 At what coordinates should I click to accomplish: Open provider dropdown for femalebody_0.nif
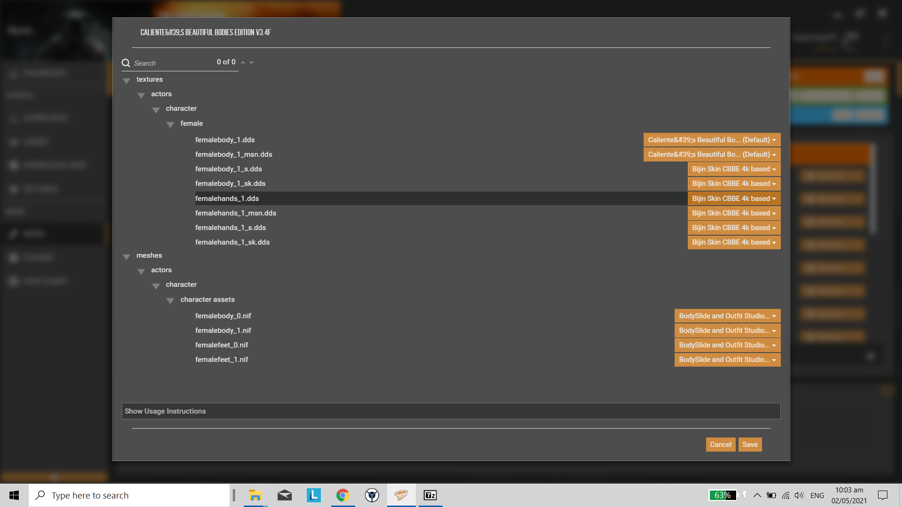[727, 316]
